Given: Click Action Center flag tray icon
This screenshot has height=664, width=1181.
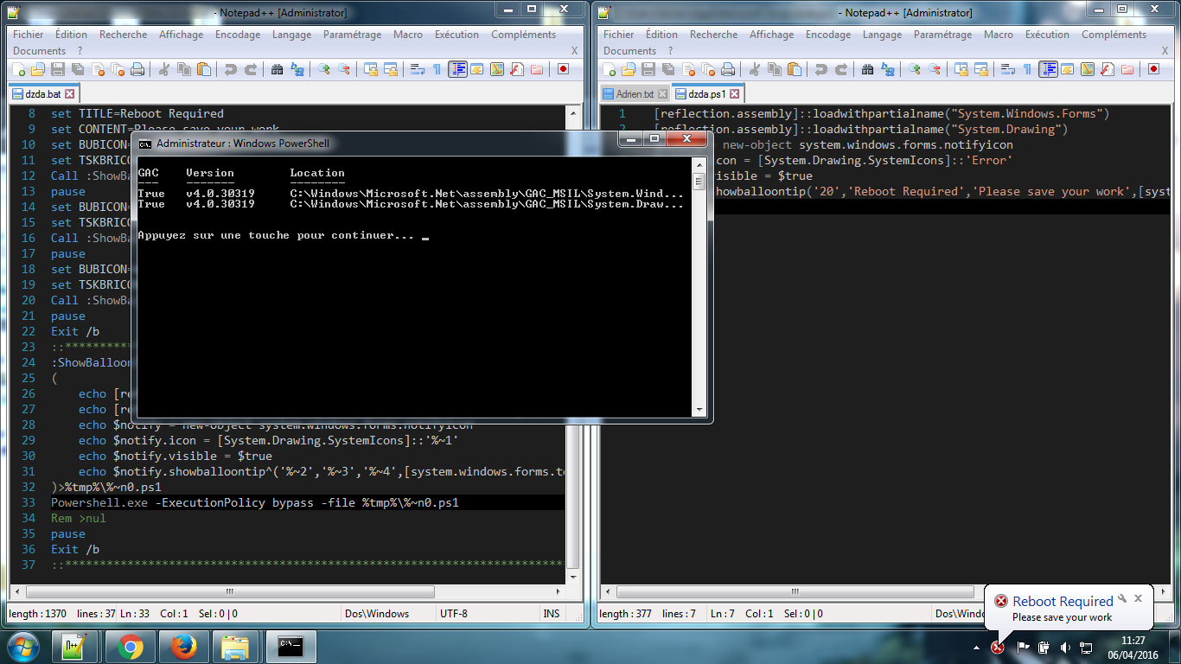Looking at the screenshot, I should click(1023, 647).
